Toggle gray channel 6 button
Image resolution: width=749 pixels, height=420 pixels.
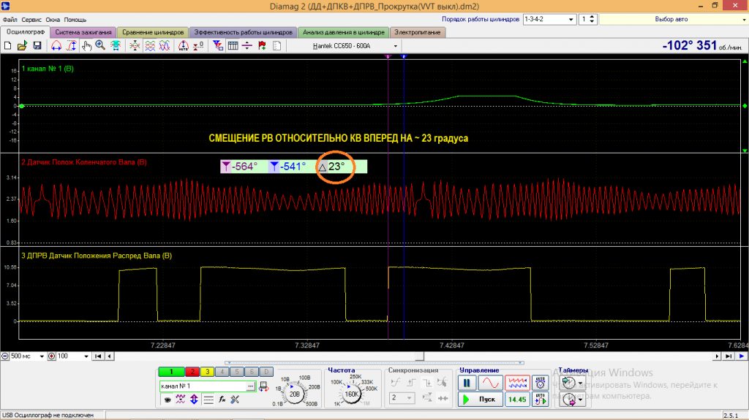[252, 372]
